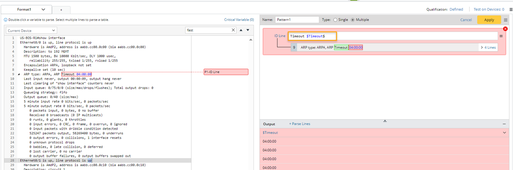Delete the pattern with the red X icon
The height and width of the screenshot is (170, 513).
pyautogui.click(x=505, y=29)
